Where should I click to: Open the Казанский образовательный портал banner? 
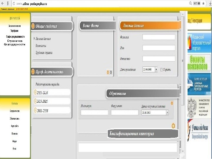click(199, 43)
